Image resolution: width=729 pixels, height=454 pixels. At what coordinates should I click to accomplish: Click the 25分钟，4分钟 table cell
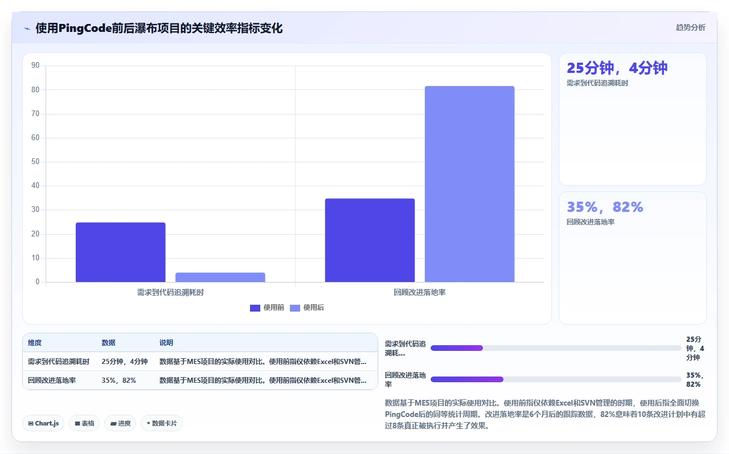click(x=125, y=362)
